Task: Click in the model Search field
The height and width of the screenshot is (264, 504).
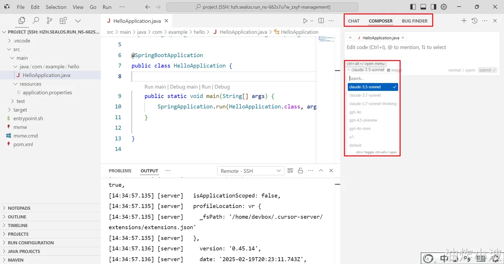Action: (373, 78)
